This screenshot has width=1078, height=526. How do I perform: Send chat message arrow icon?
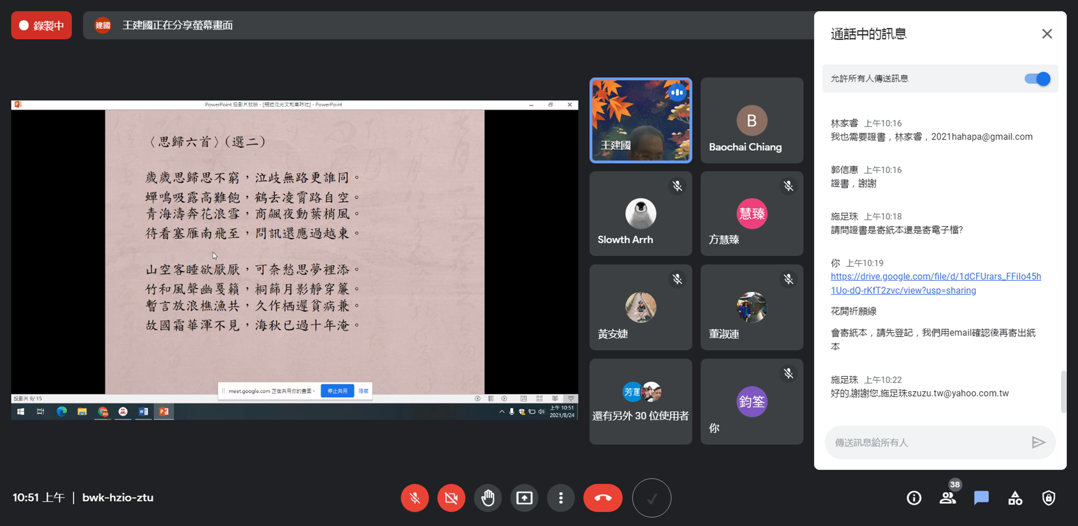click(x=1038, y=442)
